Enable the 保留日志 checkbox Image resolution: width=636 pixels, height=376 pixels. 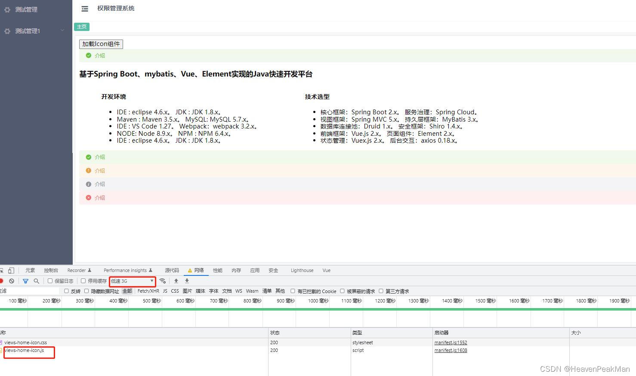point(50,281)
